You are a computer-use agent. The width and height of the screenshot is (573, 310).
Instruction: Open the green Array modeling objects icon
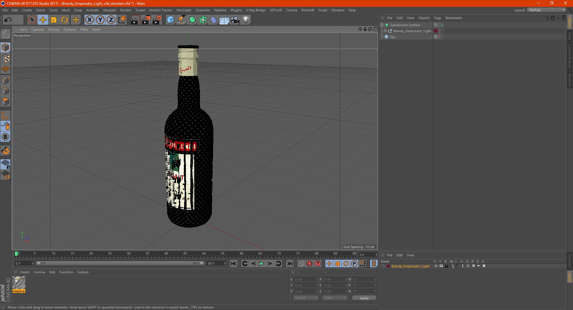(203, 20)
